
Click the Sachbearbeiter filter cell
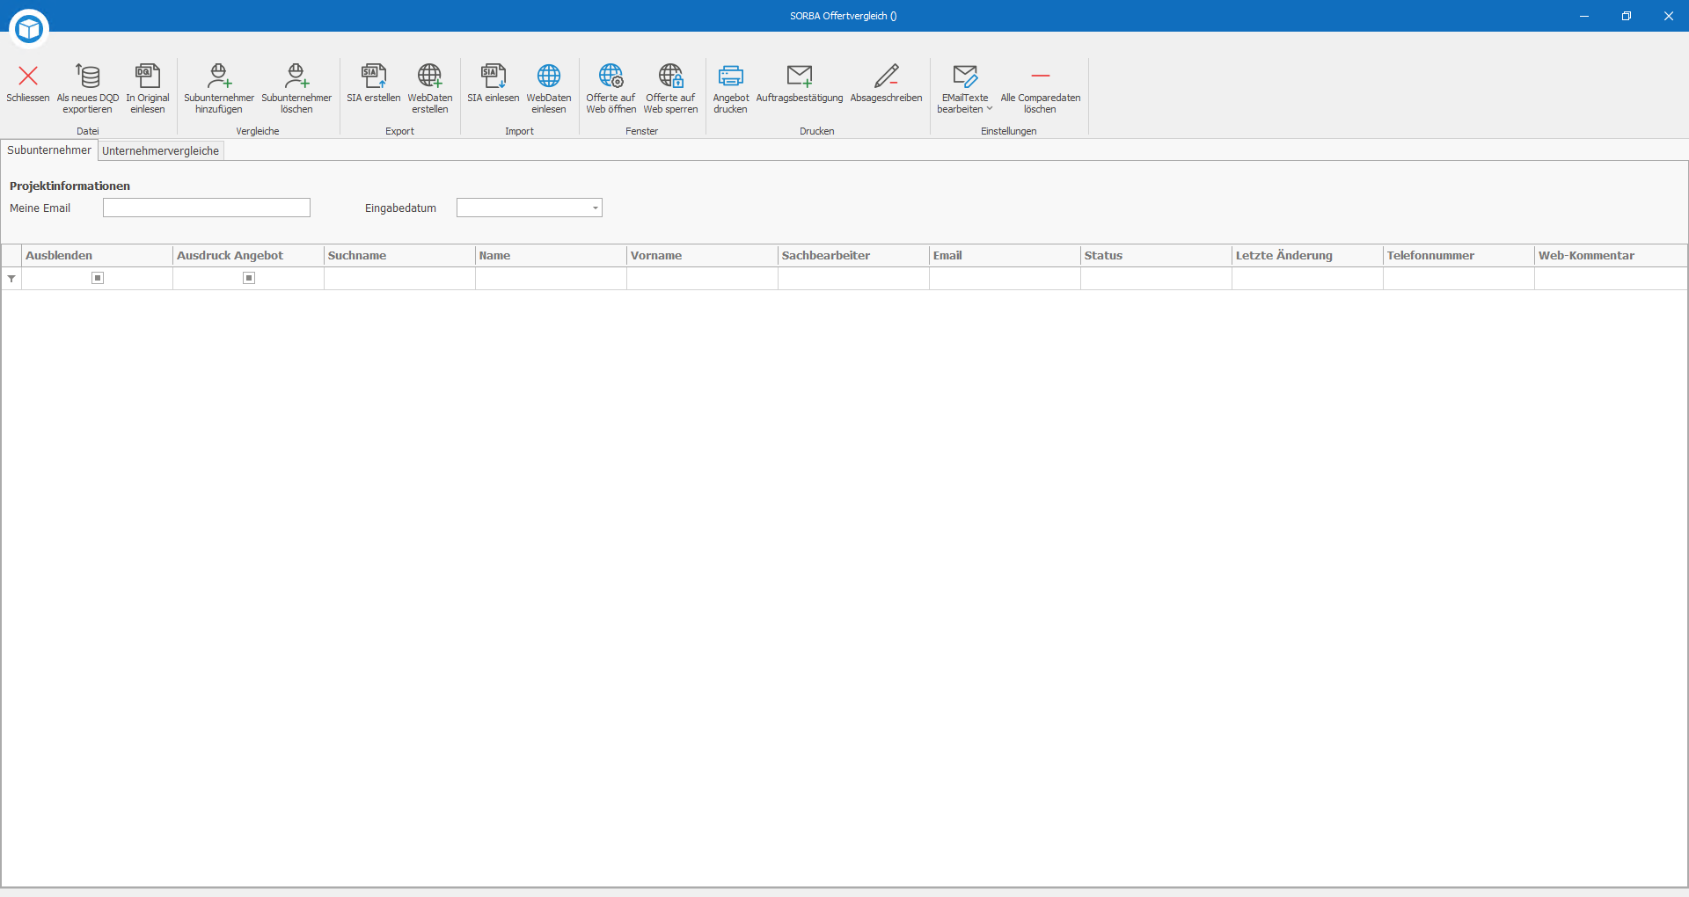853,279
